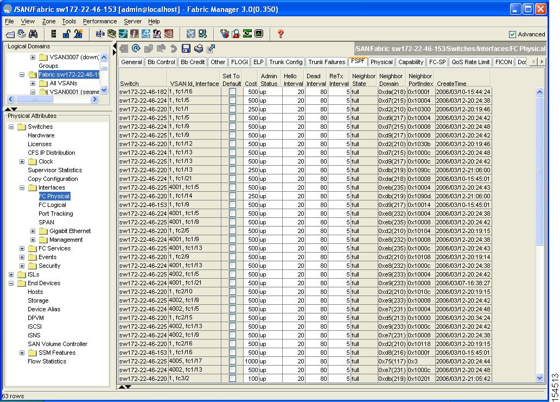The width and height of the screenshot is (560, 402).
Task: Open the red question mark help icon
Action: 281,34
